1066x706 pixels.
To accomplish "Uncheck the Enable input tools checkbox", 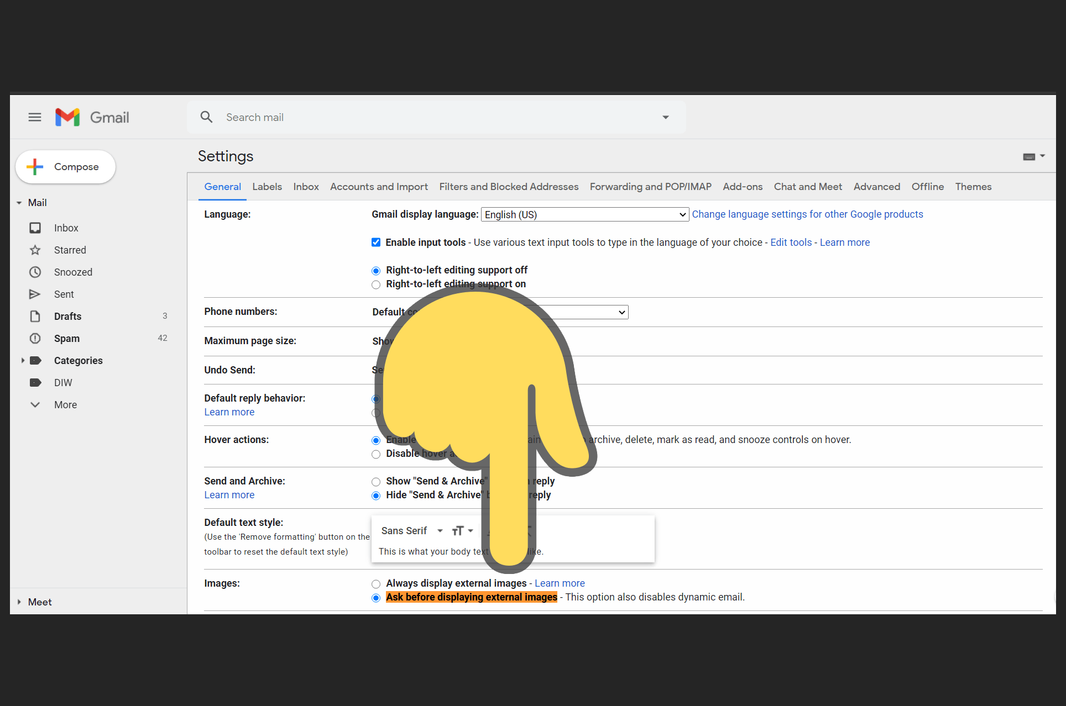I will click(376, 243).
